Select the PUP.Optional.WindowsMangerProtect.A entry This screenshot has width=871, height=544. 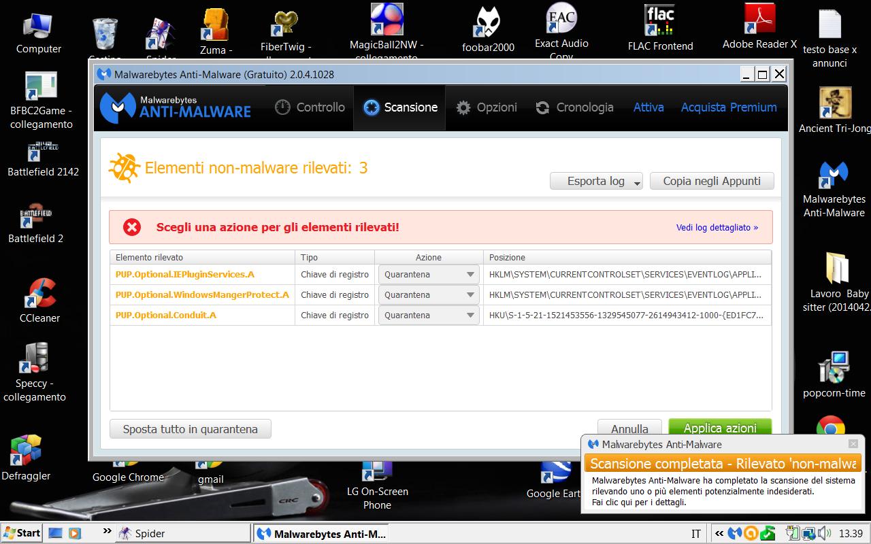[x=202, y=295]
